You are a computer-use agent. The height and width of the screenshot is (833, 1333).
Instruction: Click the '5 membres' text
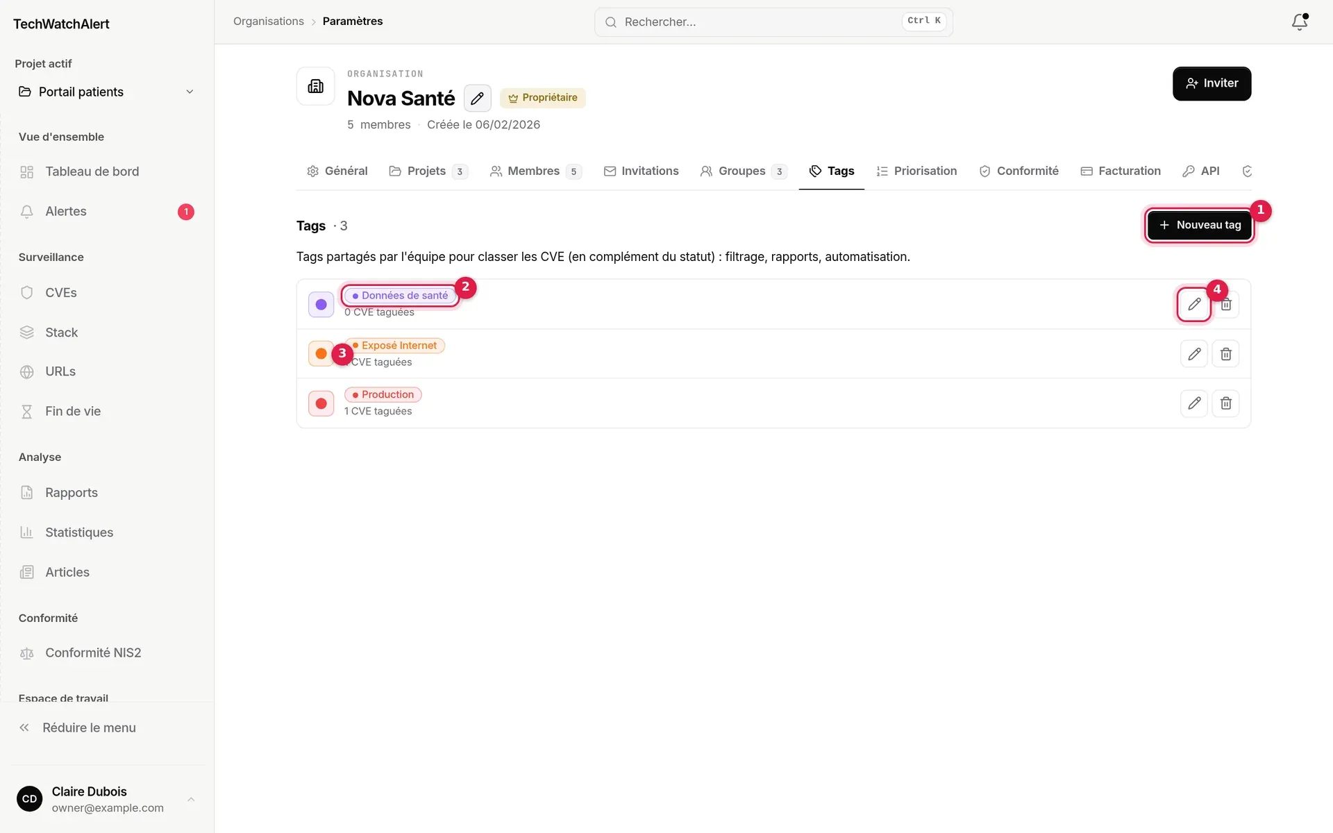tap(379, 125)
